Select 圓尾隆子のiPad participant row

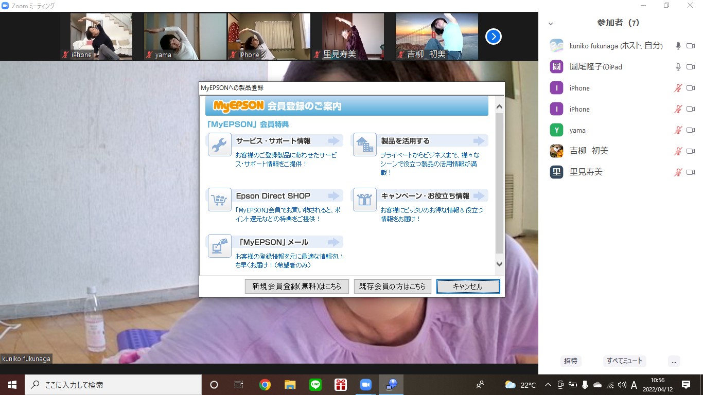click(x=621, y=67)
